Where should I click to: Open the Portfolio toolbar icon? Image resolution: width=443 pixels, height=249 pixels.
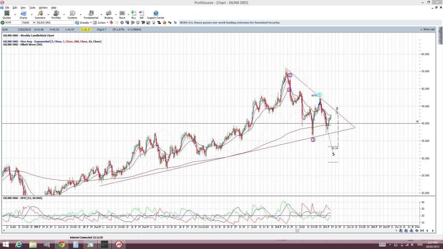pyautogui.click(x=56, y=15)
